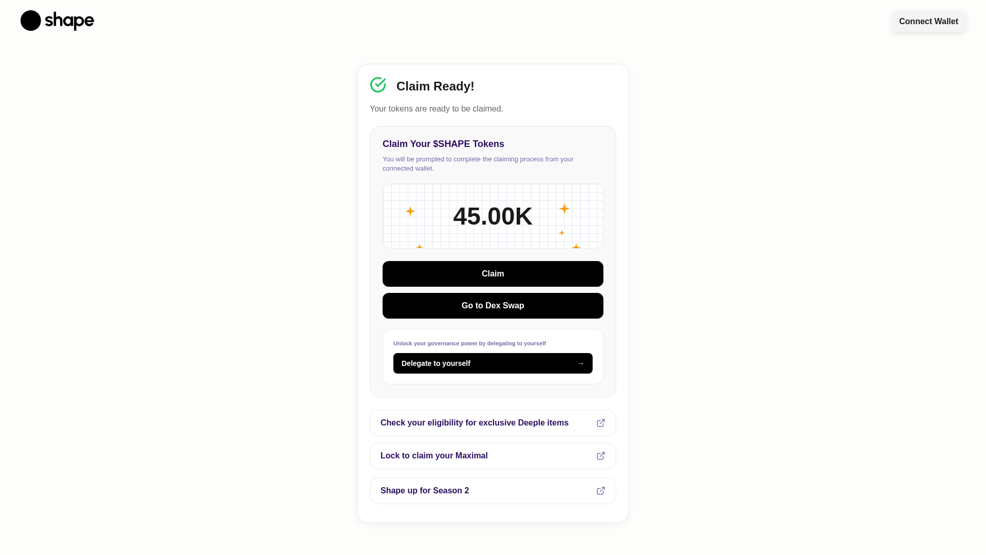Open Shape up for Season 2

[425, 491]
